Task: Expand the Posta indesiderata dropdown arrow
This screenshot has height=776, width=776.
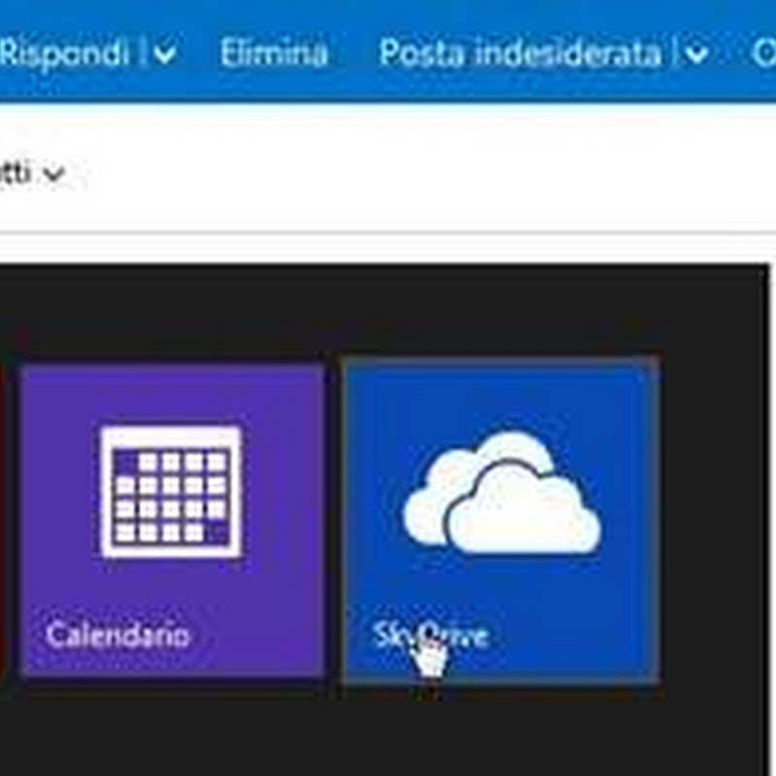Action: 697,53
